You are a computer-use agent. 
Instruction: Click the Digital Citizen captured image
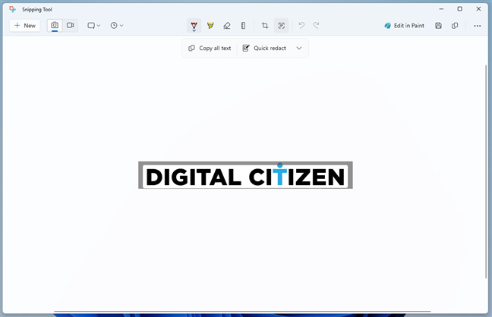(245, 175)
